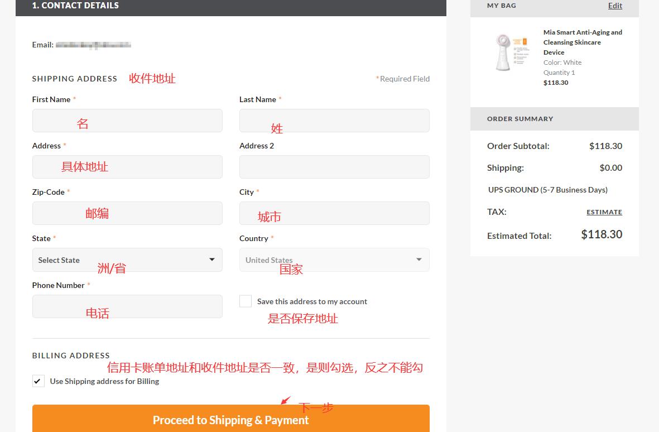Click the Country dropdown arrow icon
The height and width of the screenshot is (432, 659).
419,260
